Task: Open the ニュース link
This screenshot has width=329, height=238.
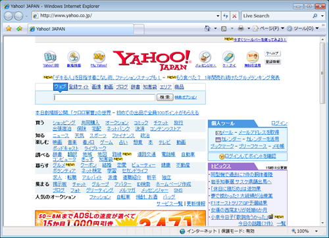Action: click(x=61, y=135)
